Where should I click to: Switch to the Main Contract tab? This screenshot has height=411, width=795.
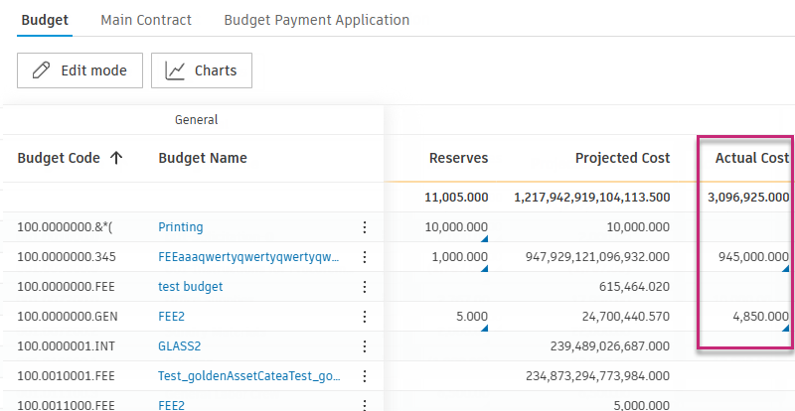pos(146,20)
